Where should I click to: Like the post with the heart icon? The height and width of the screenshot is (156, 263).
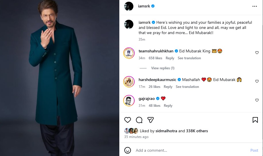tap(128, 120)
